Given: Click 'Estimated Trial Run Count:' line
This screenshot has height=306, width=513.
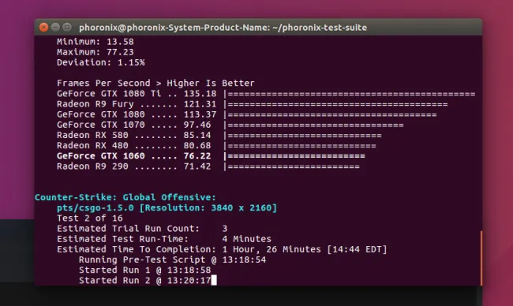Looking at the screenshot, I should 142,229.
